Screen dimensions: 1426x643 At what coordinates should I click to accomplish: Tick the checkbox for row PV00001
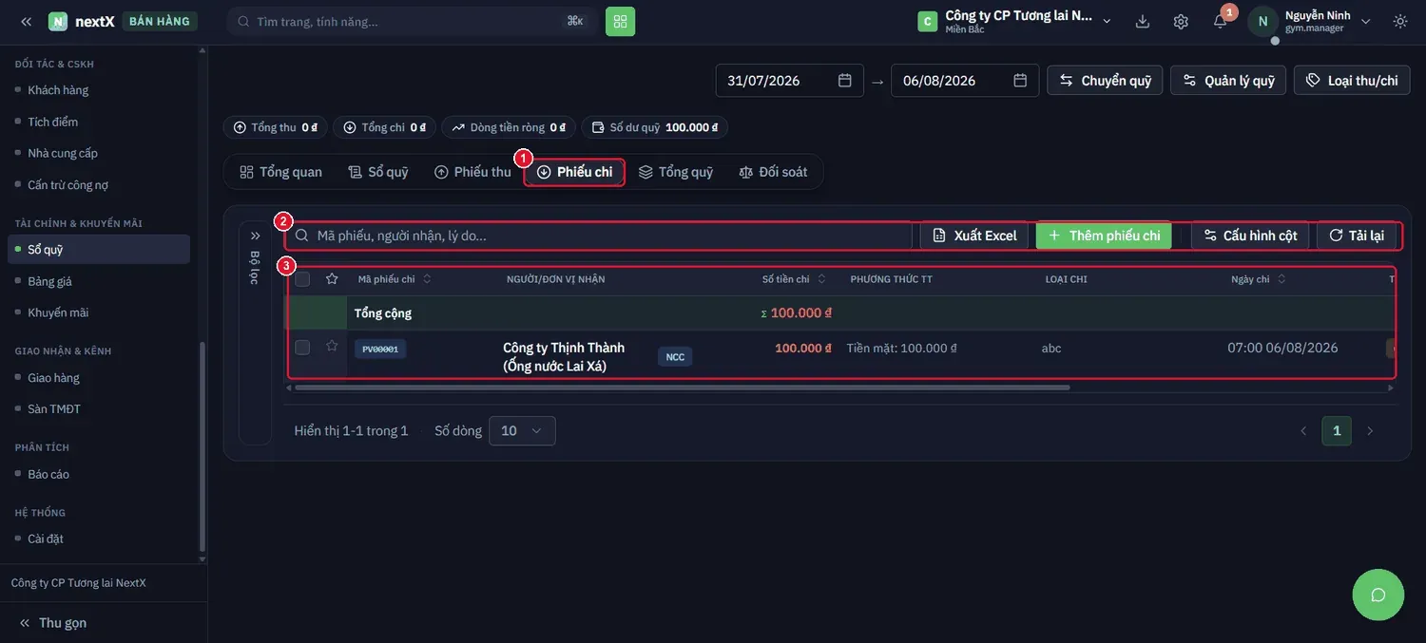pos(302,348)
